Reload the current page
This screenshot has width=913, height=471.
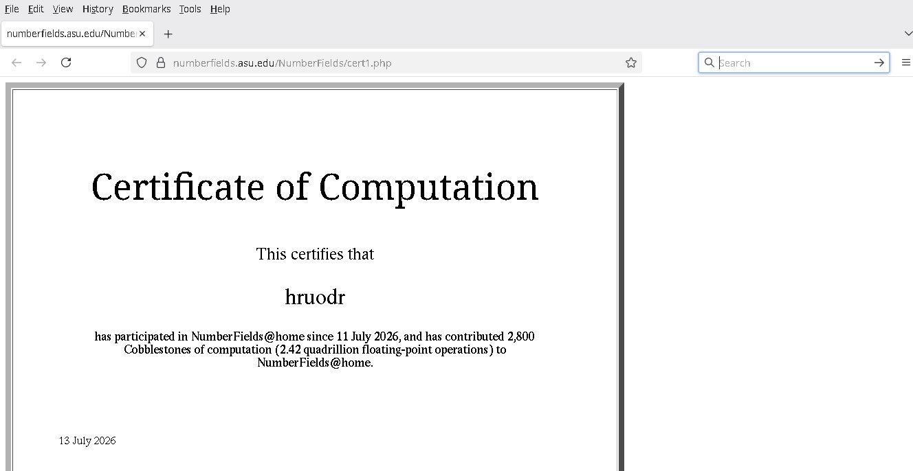[66, 62]
